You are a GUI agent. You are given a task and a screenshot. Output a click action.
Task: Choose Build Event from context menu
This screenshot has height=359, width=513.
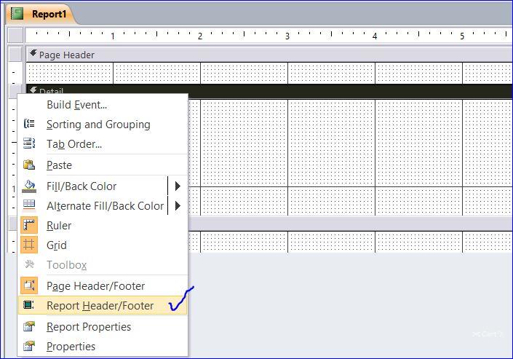tap(76, 105)
